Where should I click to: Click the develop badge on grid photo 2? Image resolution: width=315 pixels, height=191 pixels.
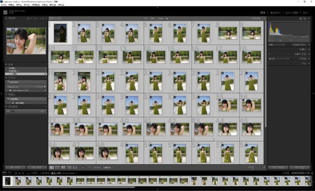(79, 25)
